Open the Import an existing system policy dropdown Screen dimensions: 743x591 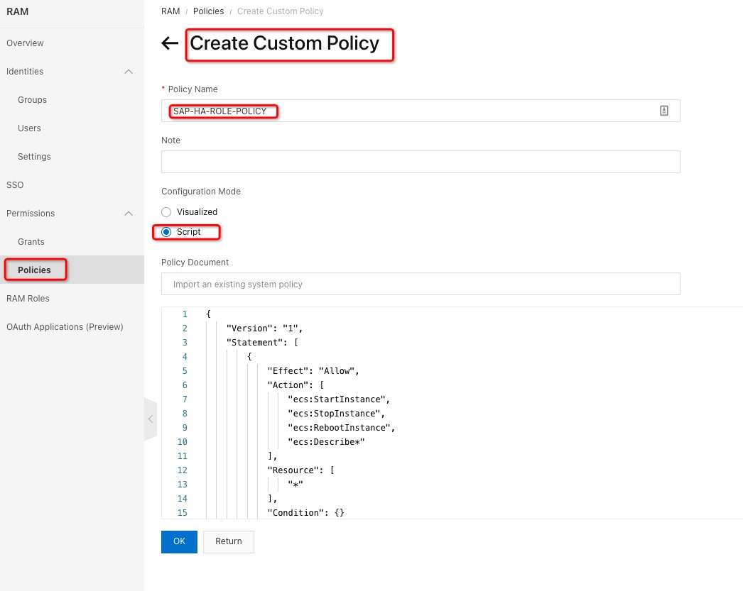tap(421, 284)
